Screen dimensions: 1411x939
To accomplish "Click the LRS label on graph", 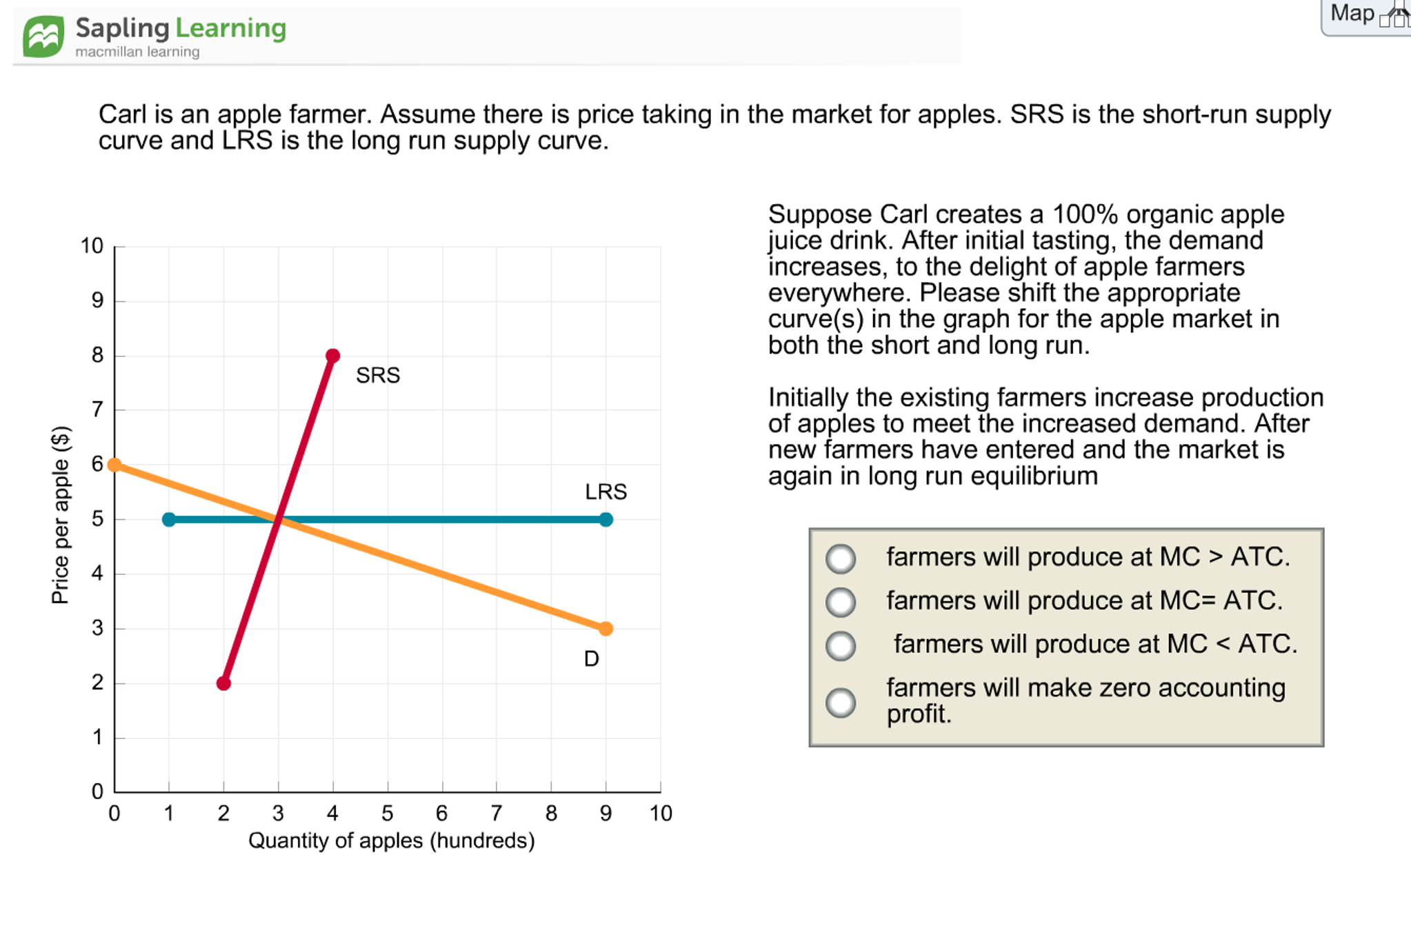I will [x=606, y=492].
